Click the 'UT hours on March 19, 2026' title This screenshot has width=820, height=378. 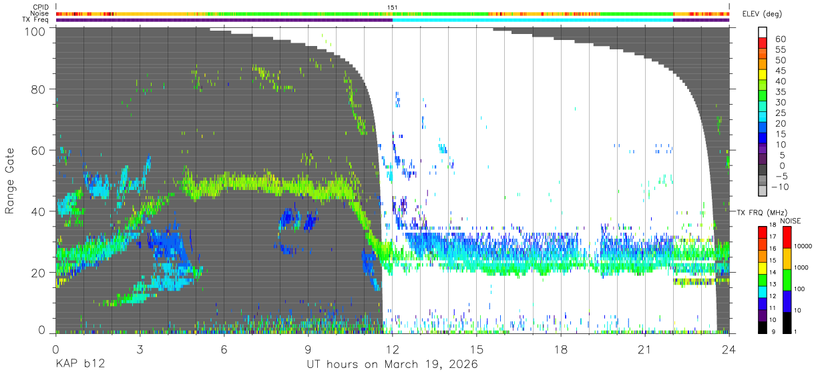click(392, 365)
